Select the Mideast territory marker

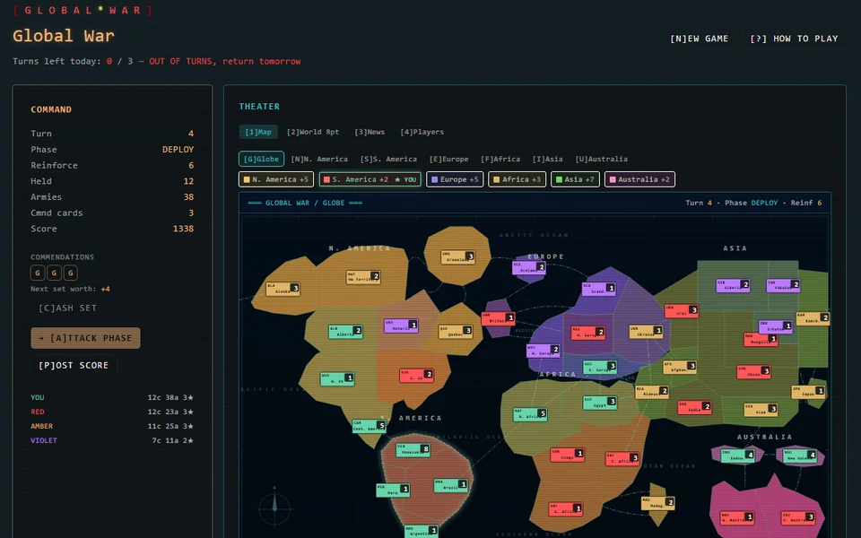coord(652,392)
